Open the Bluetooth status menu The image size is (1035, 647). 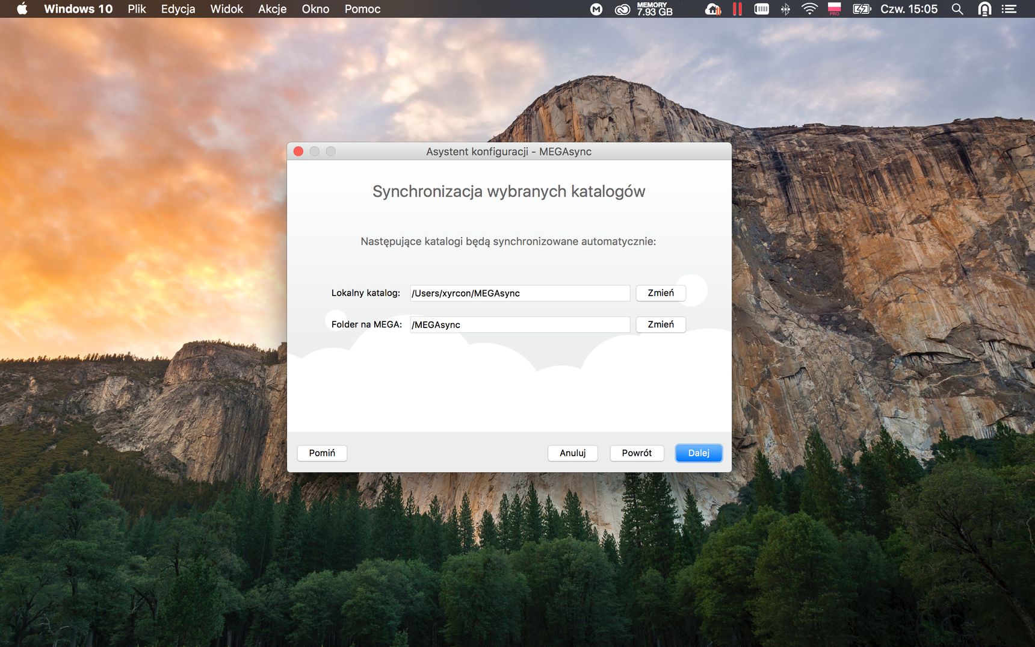click(x=785, y=9)
